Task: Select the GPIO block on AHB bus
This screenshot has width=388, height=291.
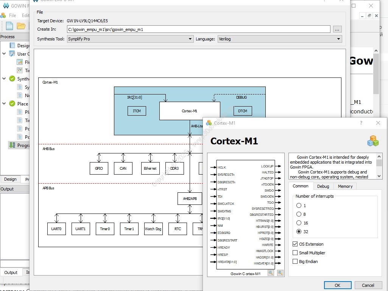Action: point(99,169)
